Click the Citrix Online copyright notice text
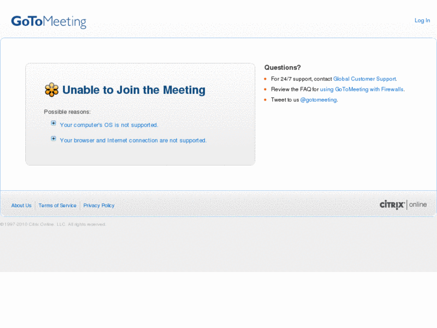 [53, 224]
